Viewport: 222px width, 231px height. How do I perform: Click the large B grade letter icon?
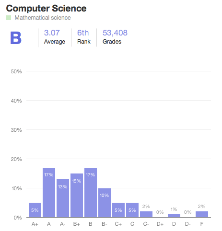[16, 38]
